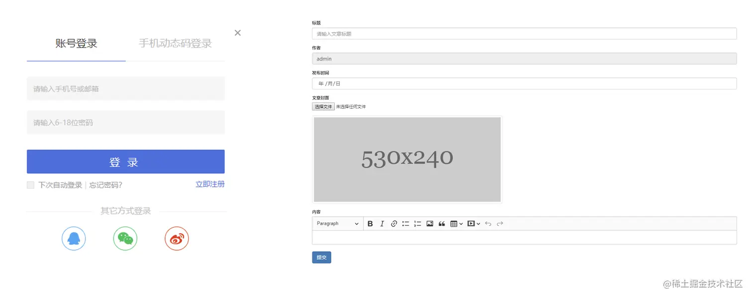Open the 发布时间 date field

524,83
